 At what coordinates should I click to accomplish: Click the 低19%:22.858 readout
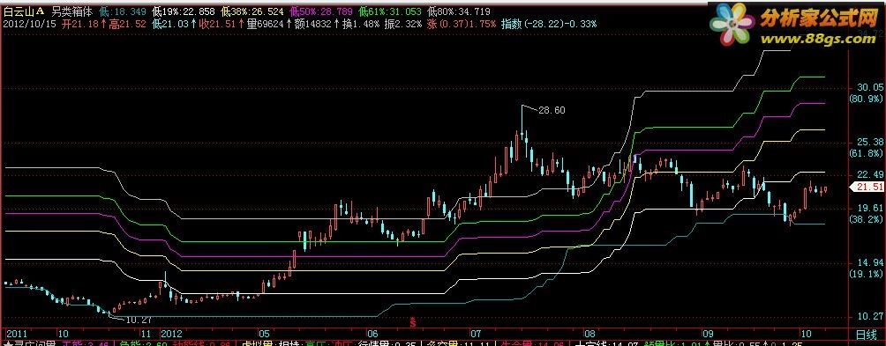[x=184, y=11]
